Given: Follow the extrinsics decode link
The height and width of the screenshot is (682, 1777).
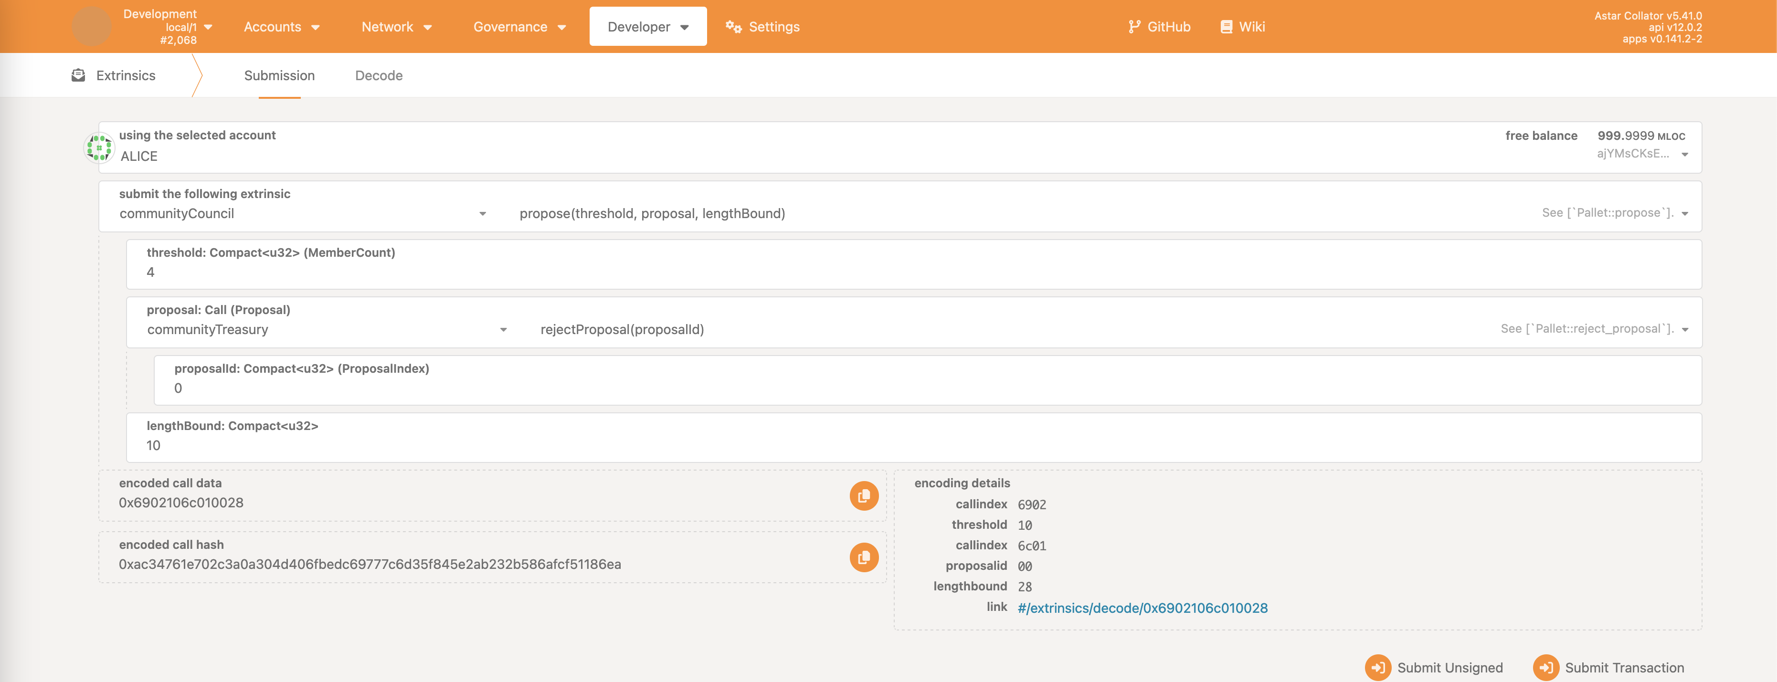Looking at the screenshot, I should coord(1142,608).
